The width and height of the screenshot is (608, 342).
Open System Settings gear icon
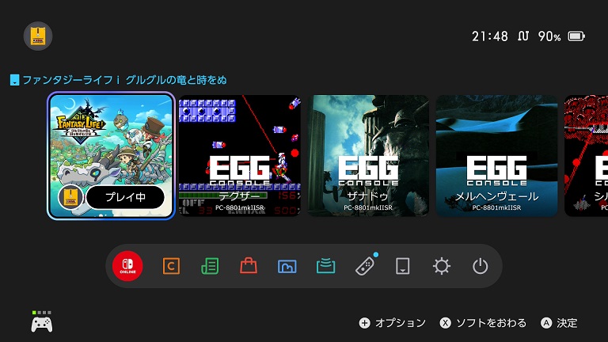tap(442, 266)
